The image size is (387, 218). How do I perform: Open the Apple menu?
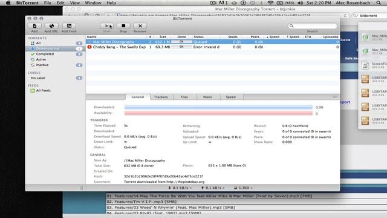(x=8, y=3)
